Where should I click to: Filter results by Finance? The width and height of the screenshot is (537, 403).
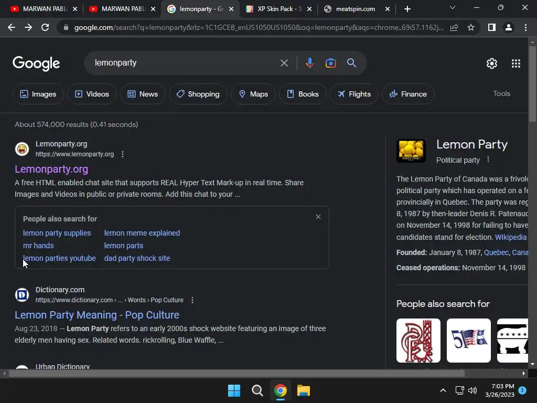(x=408, y=94)
